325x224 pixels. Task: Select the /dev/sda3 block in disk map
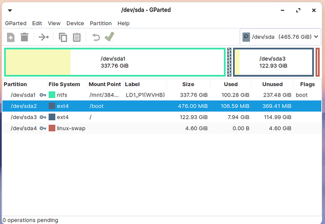pyautogui.click(x=273, y=62)
